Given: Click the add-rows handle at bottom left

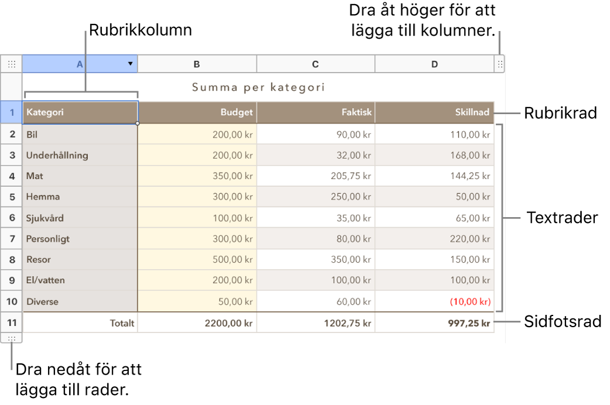Looking at the screenshot, I should point(11,338).
